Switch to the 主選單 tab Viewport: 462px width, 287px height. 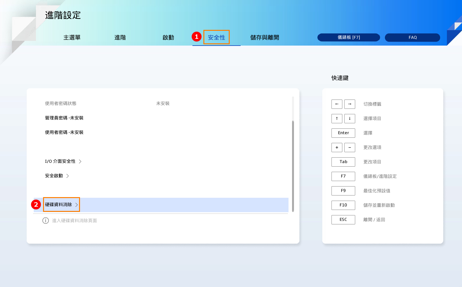[72, 38]
